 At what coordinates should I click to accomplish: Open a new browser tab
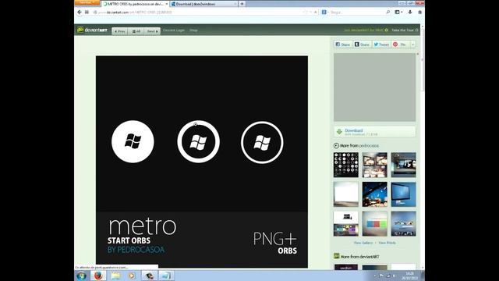click(242, 4)
